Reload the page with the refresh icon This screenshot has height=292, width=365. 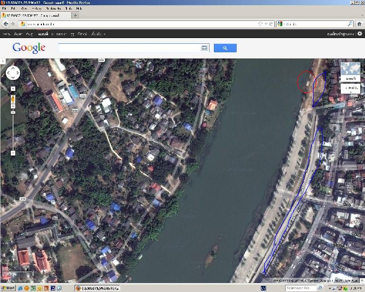pyautogui.click(x=271, y=24)
